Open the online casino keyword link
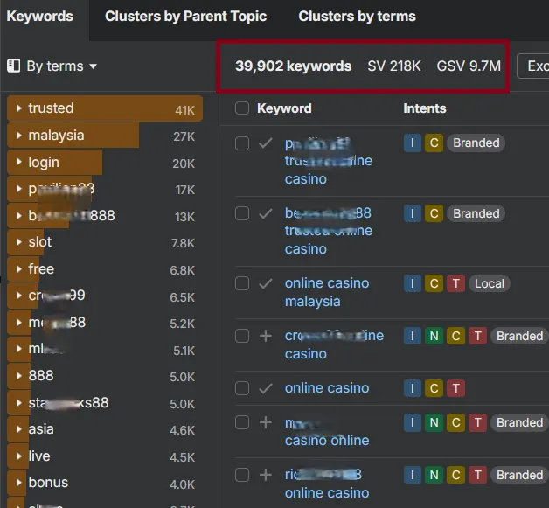 327,388
